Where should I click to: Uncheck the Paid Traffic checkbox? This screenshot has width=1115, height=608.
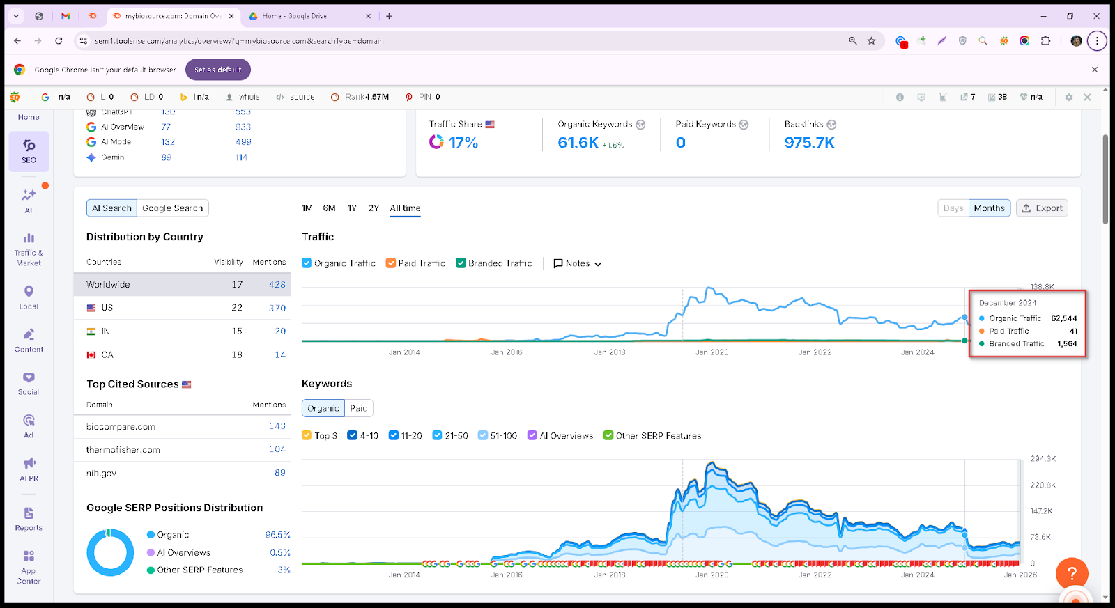(391, 263)
